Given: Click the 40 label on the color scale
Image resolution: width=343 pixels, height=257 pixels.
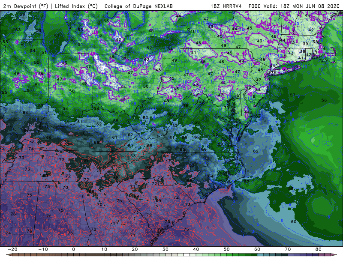Looking at the screenshot, I should pos(196,249).
